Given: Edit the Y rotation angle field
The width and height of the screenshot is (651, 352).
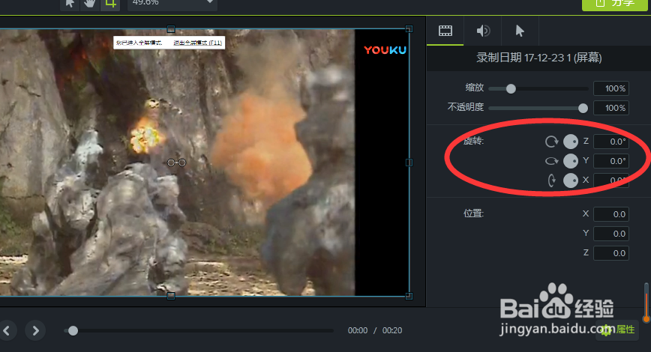Looking at the screenshot, I should point(611,161).
